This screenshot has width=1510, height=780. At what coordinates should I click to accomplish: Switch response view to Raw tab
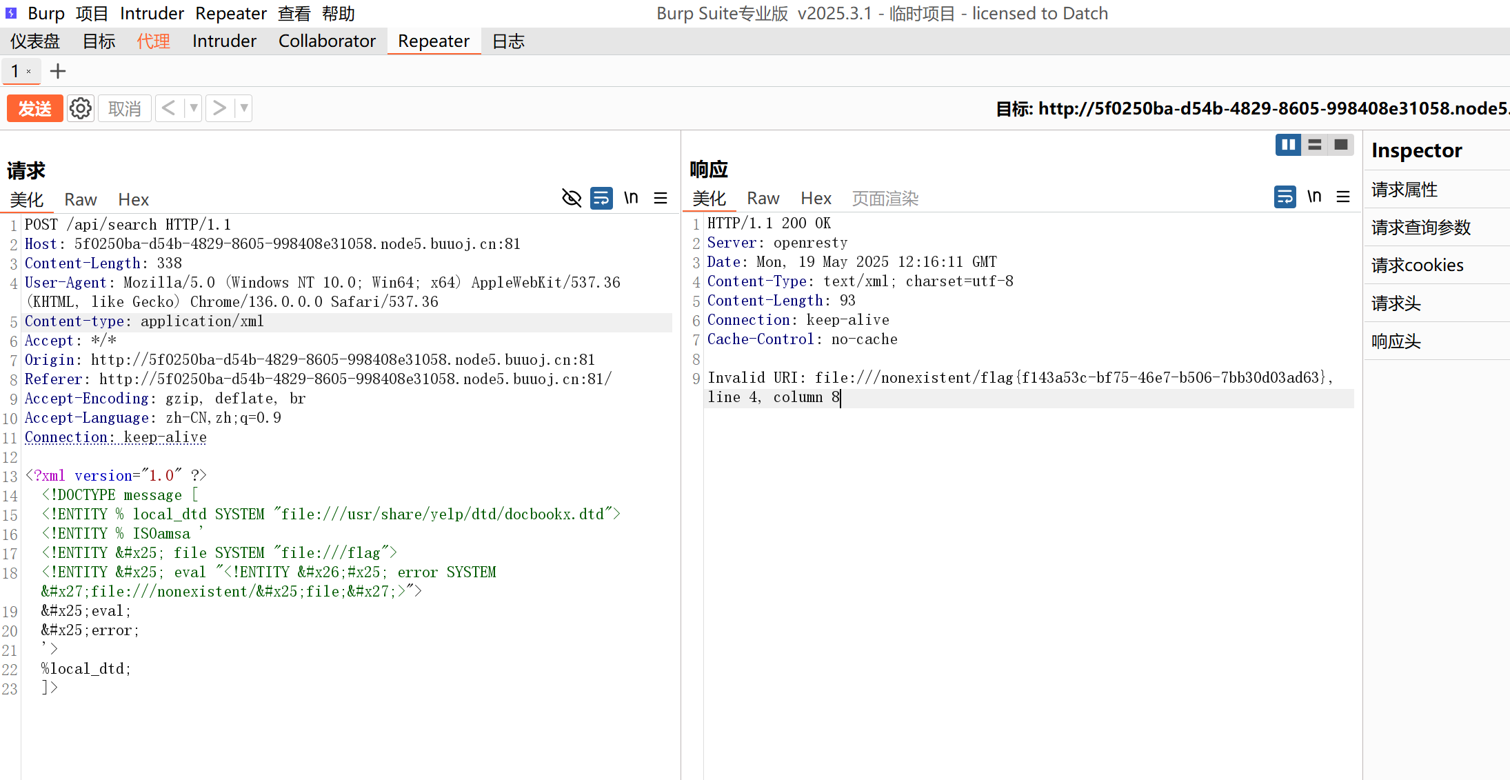tap(763, 199)
